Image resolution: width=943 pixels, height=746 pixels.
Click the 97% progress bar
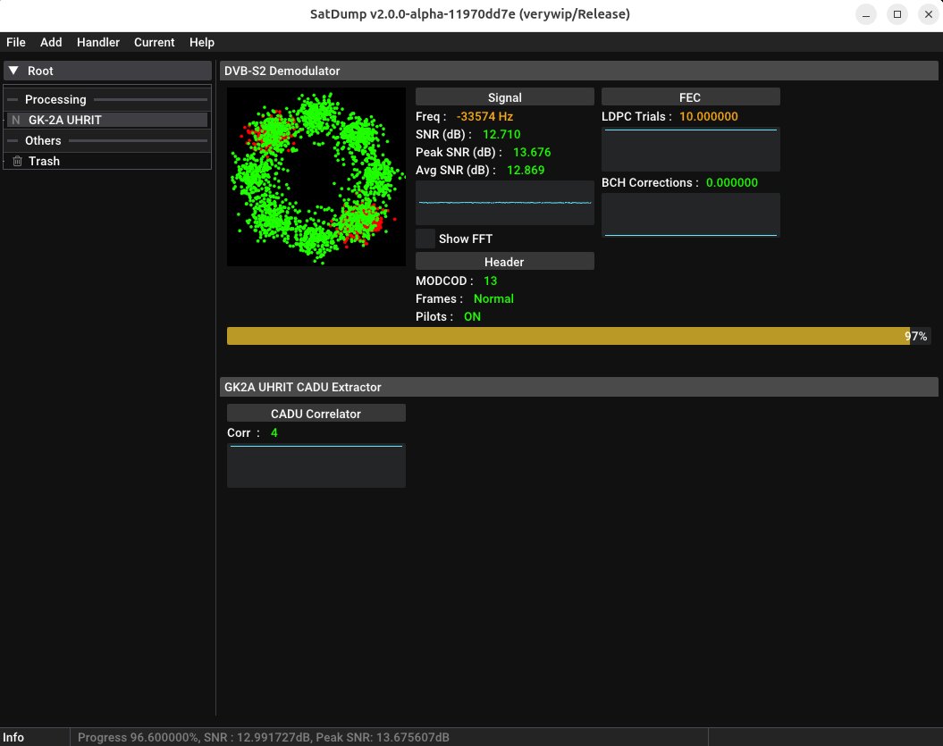click(x=578, y=336)
